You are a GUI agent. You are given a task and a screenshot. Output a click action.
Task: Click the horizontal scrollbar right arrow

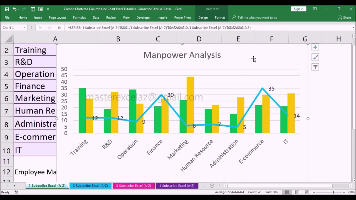click(350, 186)
